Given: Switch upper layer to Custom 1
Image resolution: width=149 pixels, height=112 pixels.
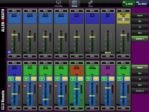Looking at the screenshot, I should pyautogui.click(x=140, y=39).
